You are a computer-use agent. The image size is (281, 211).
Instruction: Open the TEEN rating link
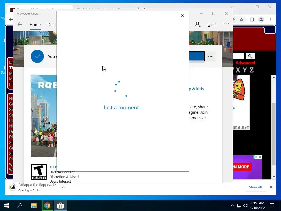[53, 167]
